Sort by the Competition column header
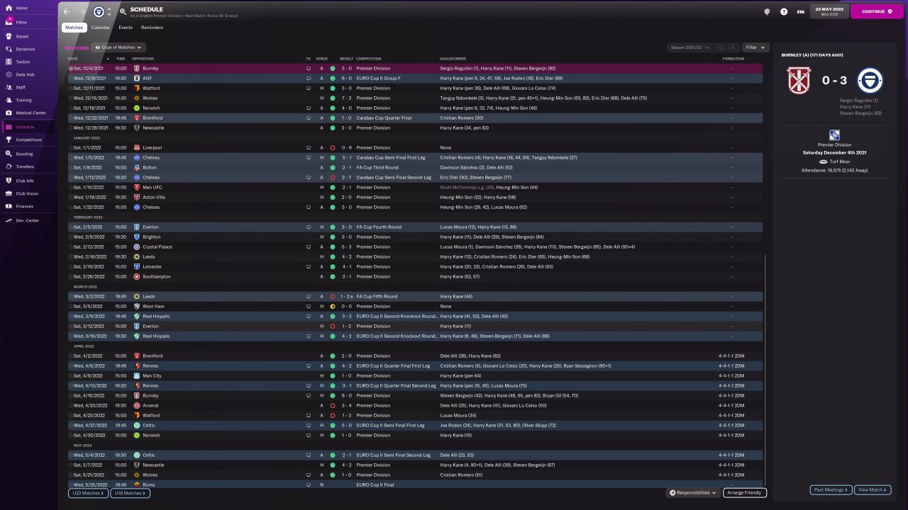 pyautogui.click(x=369, y=58)
